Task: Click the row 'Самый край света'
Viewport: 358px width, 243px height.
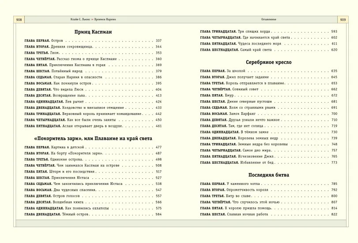Action: [269, 50]
